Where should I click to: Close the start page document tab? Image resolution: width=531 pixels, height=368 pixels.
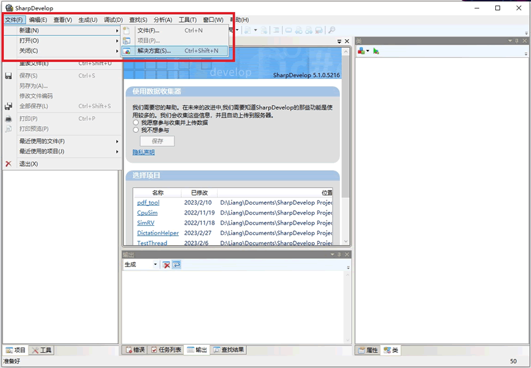(x=346, y=41)
